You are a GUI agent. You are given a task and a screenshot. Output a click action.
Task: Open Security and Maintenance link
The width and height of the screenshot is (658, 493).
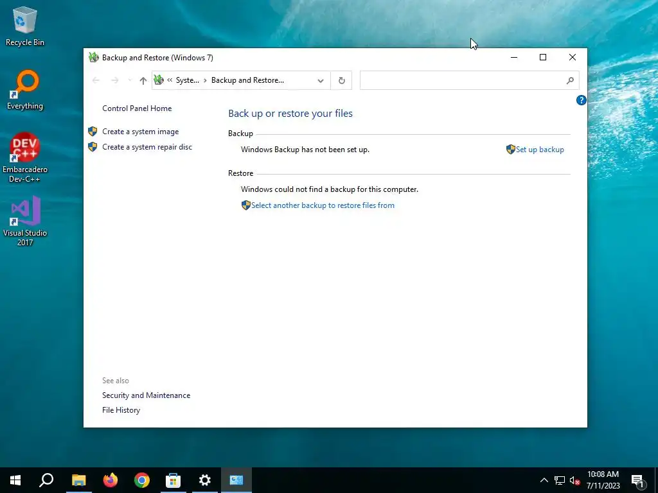pos(146,395)
